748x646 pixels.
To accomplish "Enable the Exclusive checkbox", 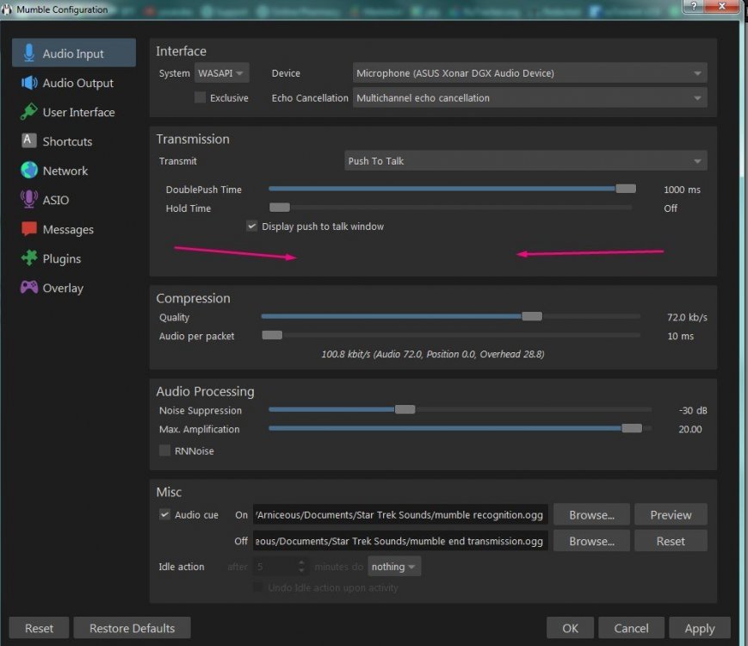I will click(x=200, y=97).
